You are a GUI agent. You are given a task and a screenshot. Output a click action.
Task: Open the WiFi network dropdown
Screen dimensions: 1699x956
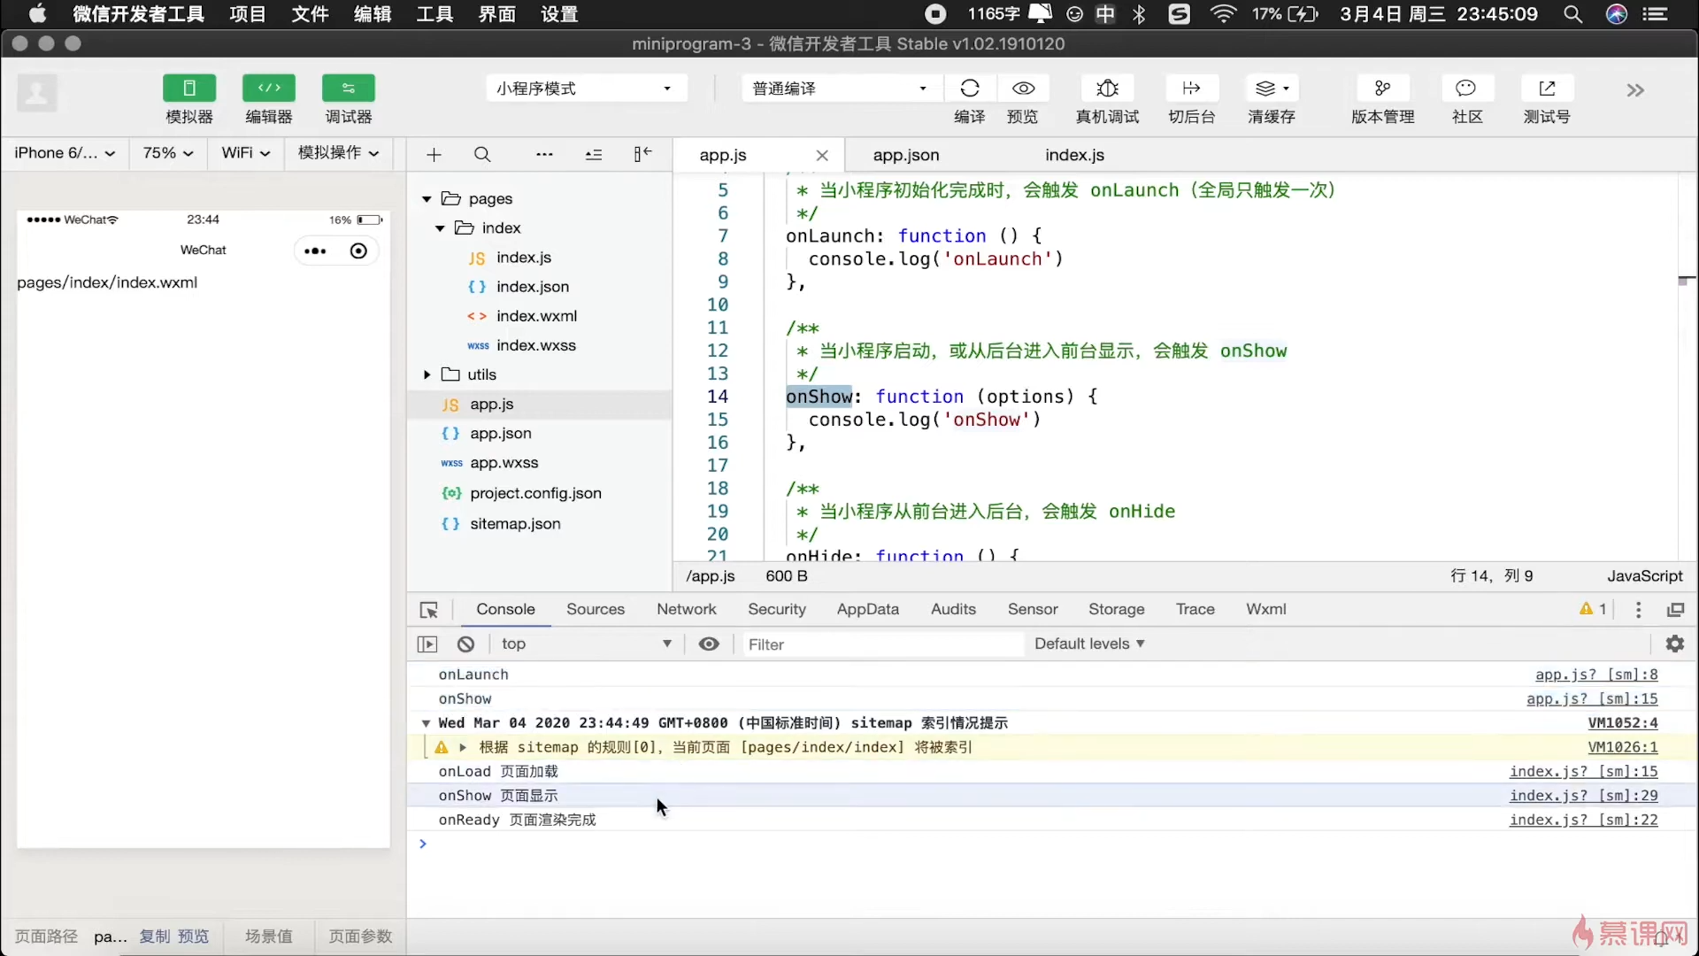pos(245,153)
